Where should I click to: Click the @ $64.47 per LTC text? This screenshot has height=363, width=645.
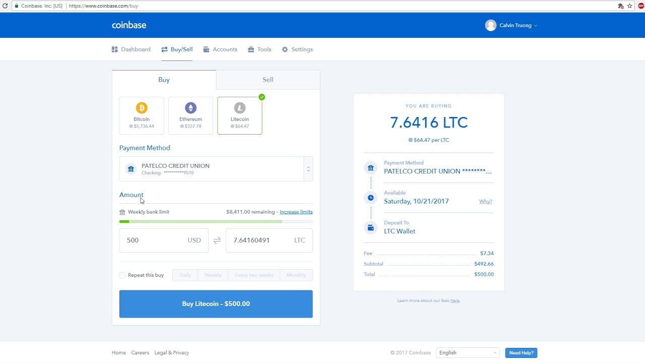429,140
